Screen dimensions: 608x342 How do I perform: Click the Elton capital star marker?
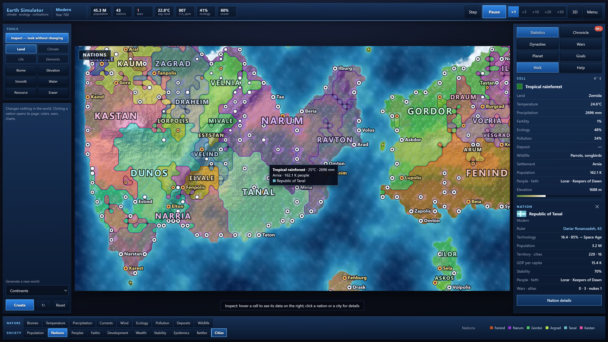click(x=168, y=206)
